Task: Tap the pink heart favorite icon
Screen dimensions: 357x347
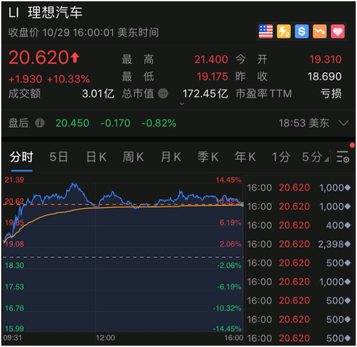Action: (338, 31)
